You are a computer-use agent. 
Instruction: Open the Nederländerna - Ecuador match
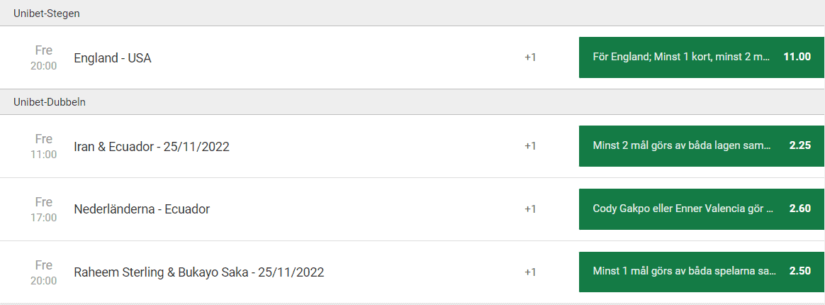point(142,209)
